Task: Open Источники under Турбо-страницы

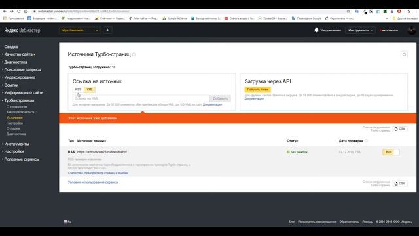Action: pos(14,117)
